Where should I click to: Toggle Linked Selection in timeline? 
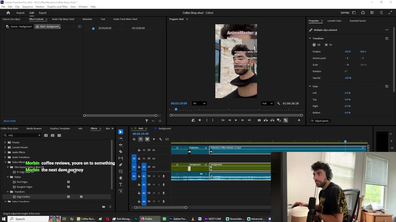147,139
